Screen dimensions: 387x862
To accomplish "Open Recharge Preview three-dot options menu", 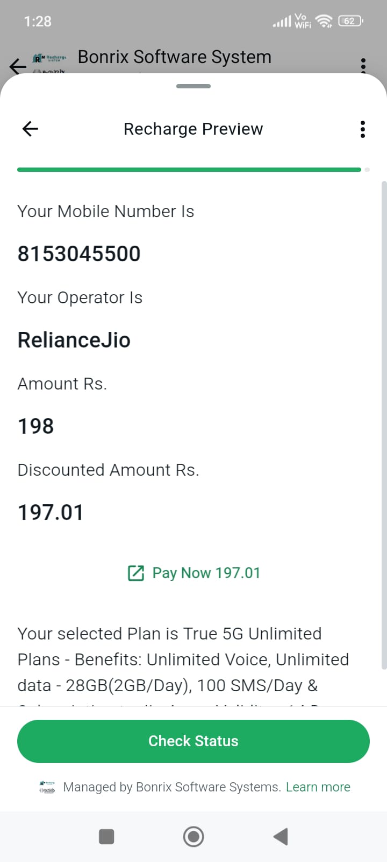I will [x=363, y=129].
